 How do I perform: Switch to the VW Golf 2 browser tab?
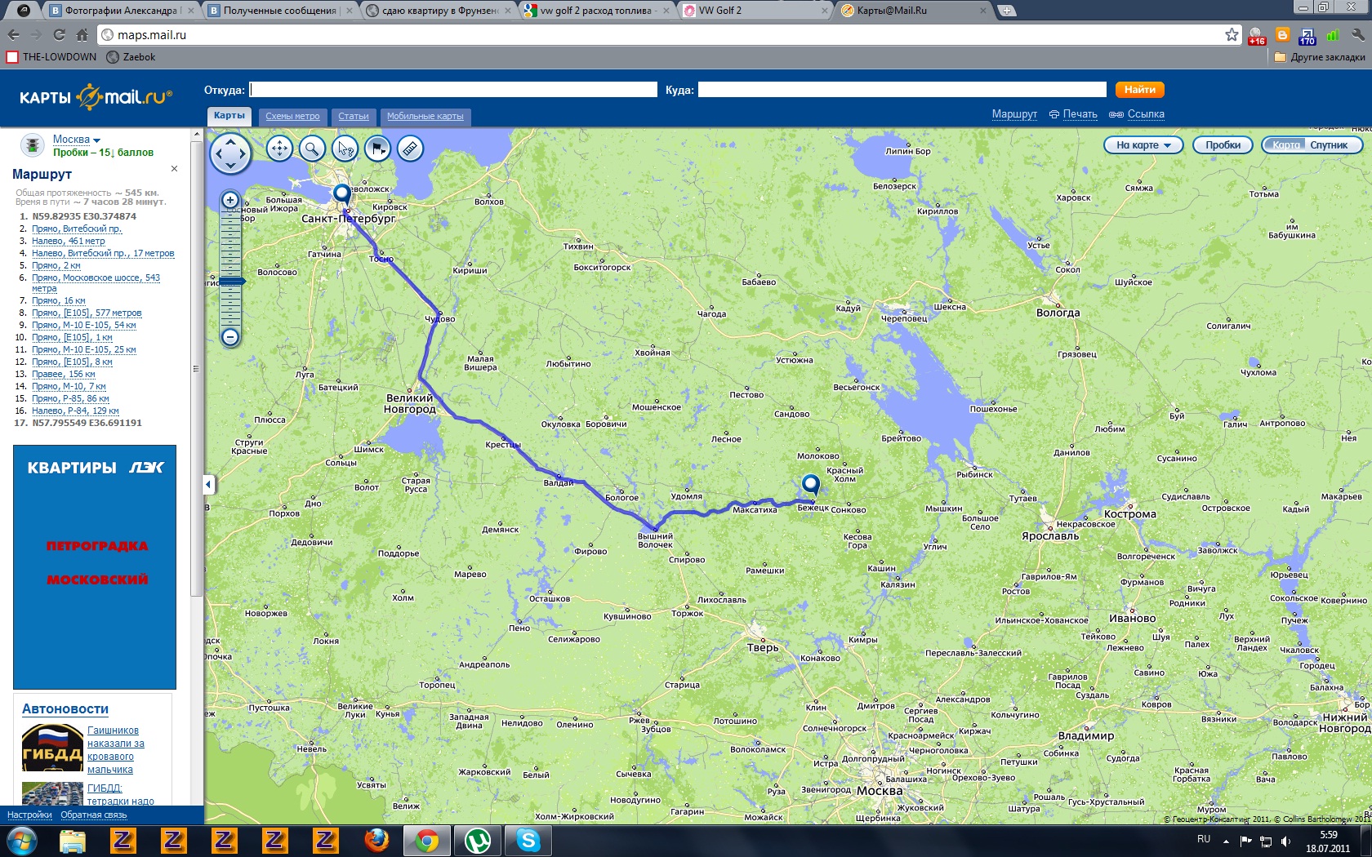point(755,11)
